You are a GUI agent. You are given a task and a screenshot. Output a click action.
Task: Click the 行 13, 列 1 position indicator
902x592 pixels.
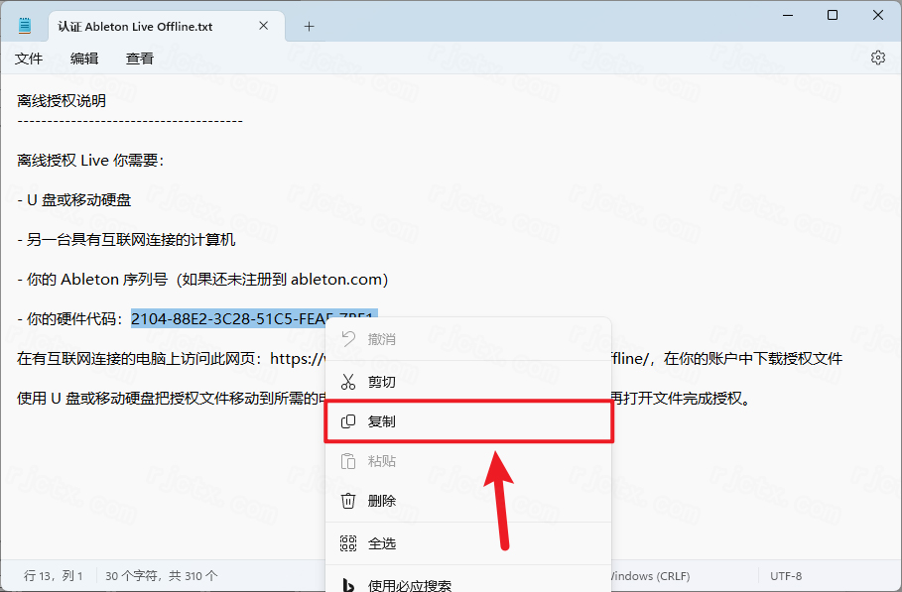(x=54, y=576)
